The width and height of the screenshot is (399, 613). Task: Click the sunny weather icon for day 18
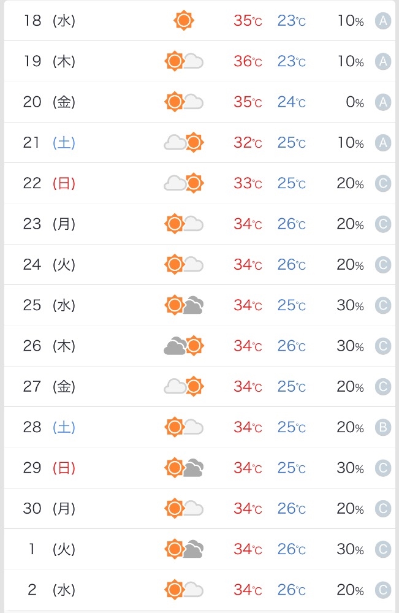[184, 21]
